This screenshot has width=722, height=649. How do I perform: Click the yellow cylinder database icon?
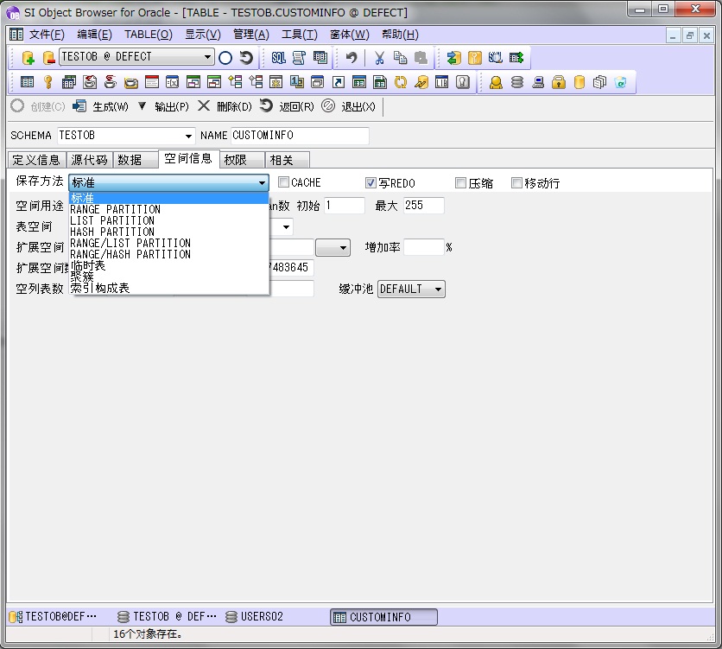[579, 82]
